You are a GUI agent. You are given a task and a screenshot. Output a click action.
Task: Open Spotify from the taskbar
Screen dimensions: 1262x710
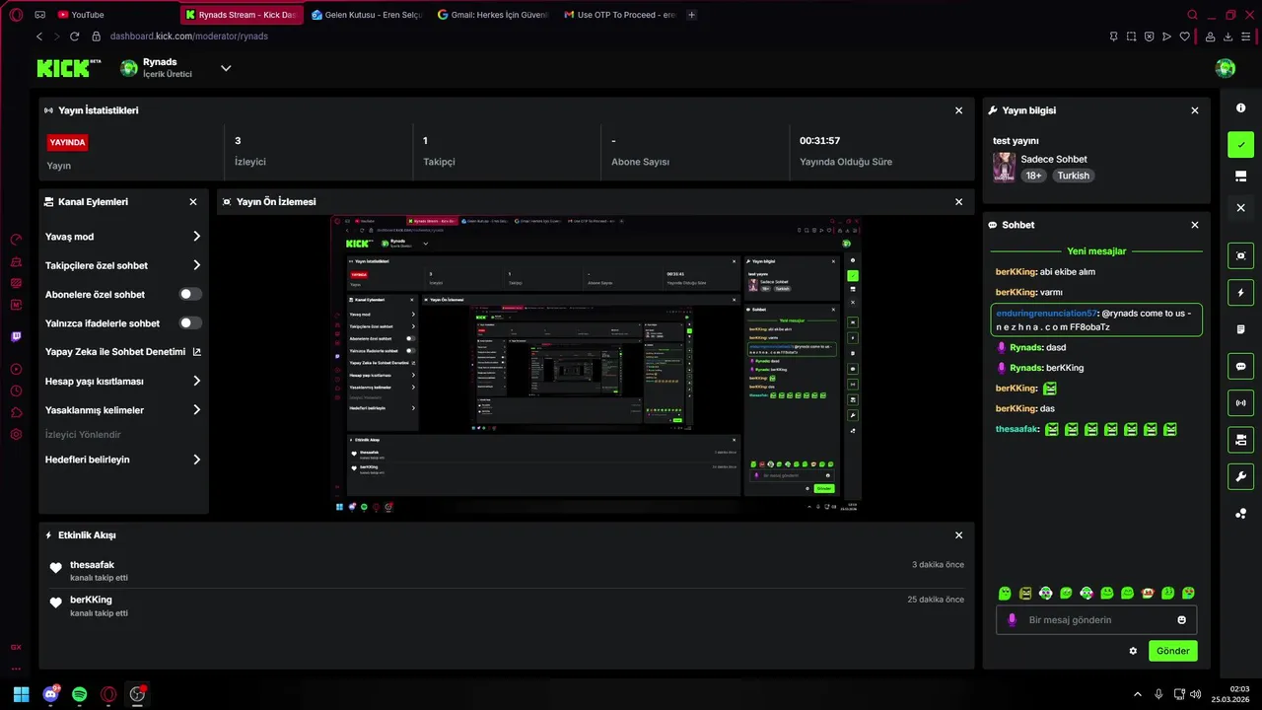(x=79, y=694)
